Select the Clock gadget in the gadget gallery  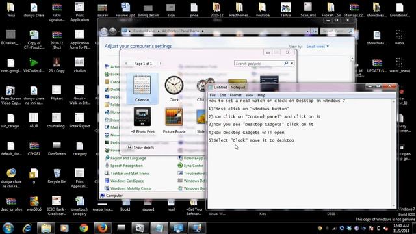pyautogui.click(x=174, y=88)
